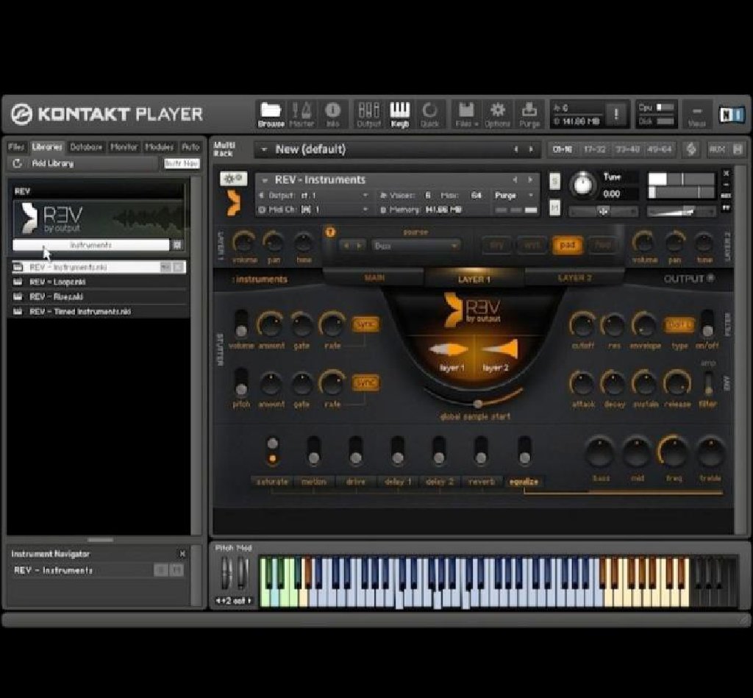
Task: Select REV - Loops.nki in library list
Action: (59, 282)
